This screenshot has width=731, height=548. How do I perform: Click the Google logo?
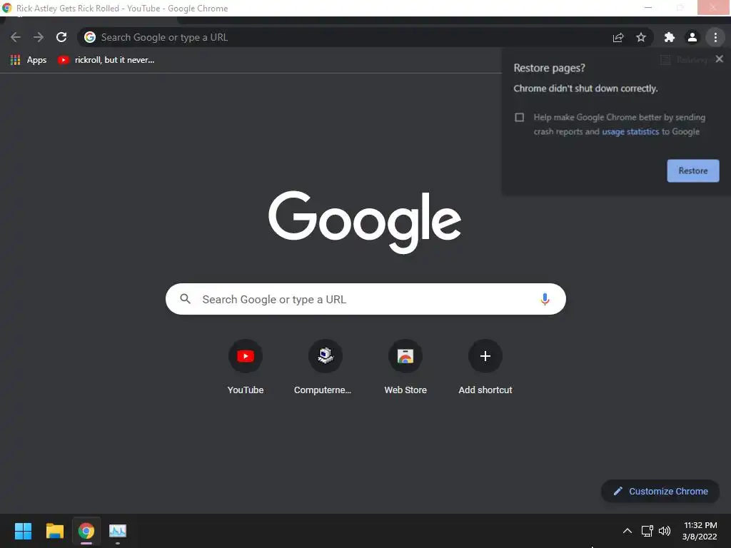[365, 221]
